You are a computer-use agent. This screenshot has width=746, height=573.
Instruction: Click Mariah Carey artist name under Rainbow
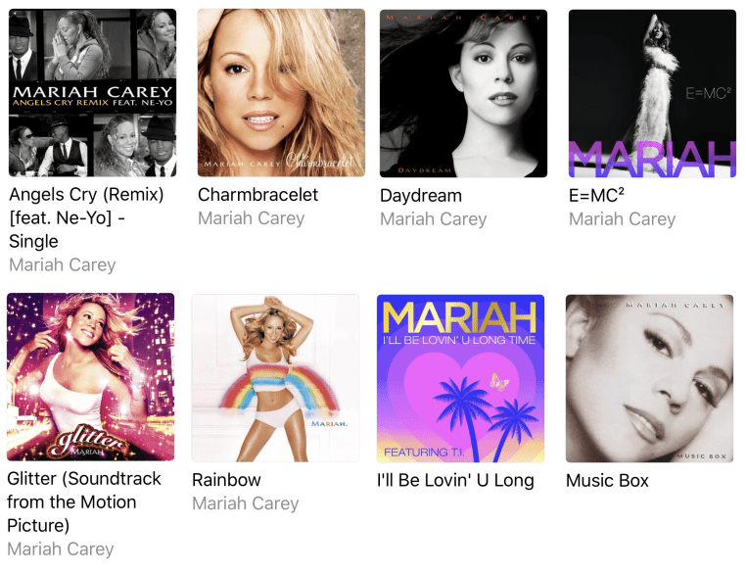(246, 503)
